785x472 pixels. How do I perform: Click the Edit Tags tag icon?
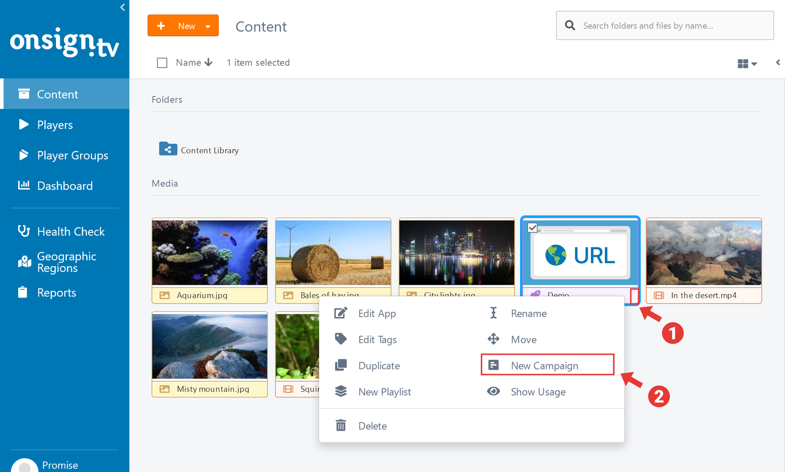340,339
